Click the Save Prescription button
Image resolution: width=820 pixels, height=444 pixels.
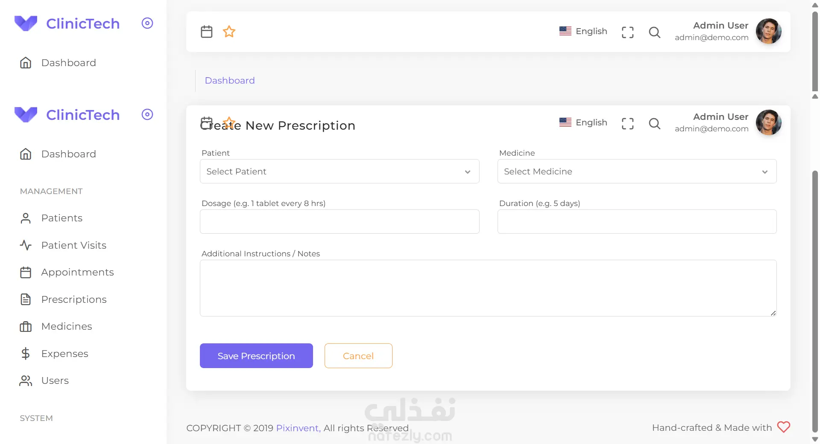click(x=256, y=356)
